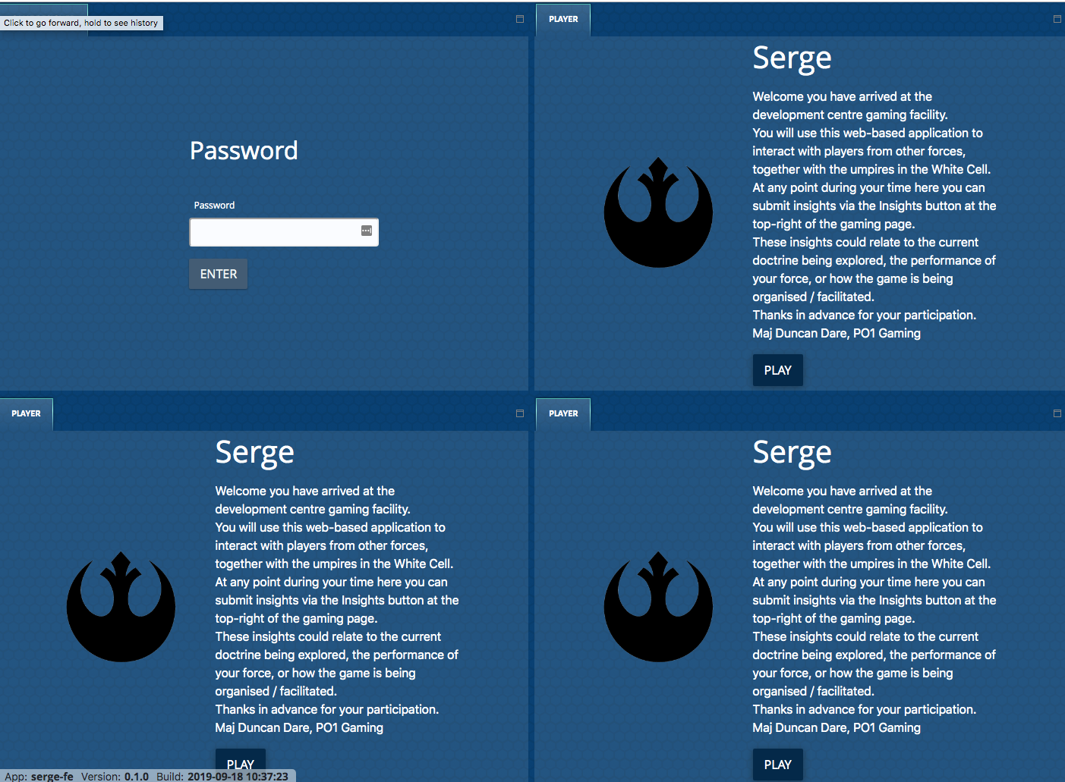Focus the Password input field
Viewport: 1065px width, 782px height.
click(284, 232)
